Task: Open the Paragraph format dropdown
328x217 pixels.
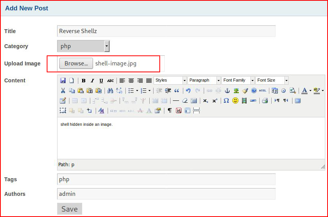Action: tap(204, 80)
